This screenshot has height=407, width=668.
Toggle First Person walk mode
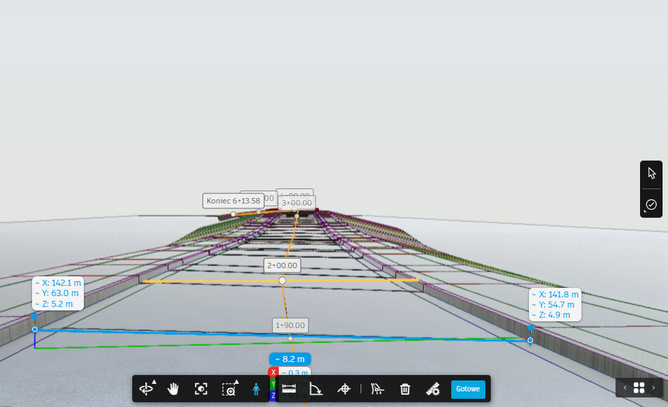[x=256, y=389]
